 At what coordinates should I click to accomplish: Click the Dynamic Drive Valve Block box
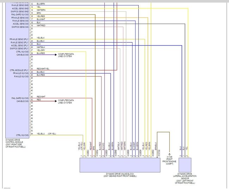point(120,165)
